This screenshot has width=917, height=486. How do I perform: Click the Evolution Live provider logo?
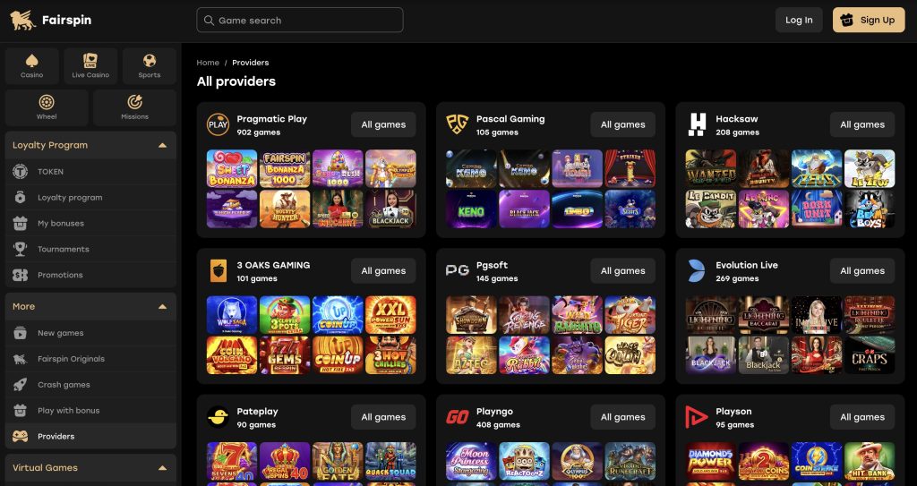point(697,271)
